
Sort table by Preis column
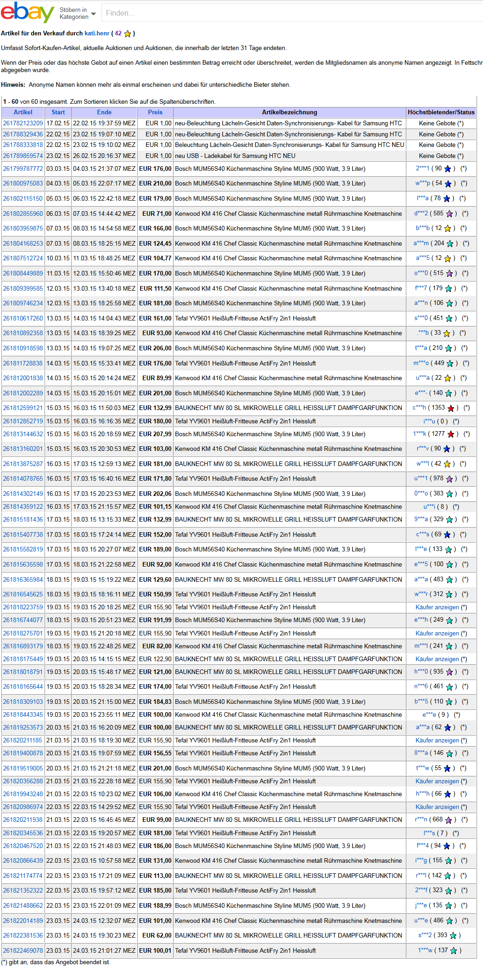click(155, 112)
